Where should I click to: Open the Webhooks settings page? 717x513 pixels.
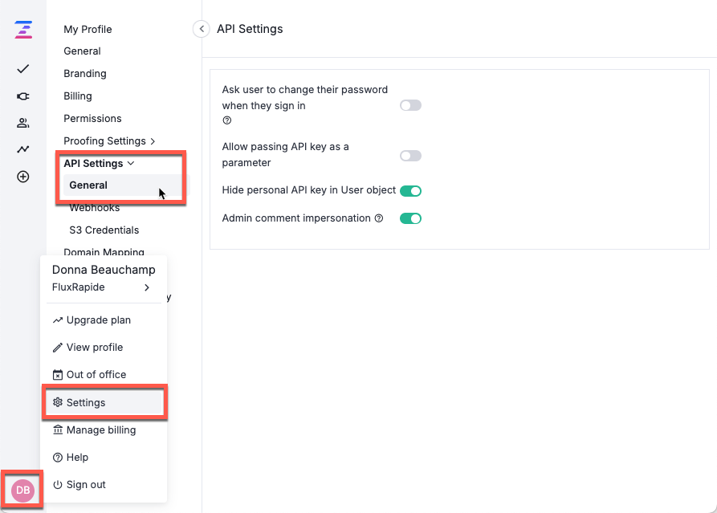pyautogui.click(x=94, y=207)
